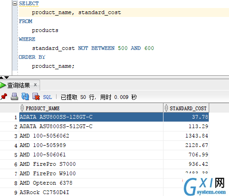Click the value 600 in the query
This screenshot has height=196, width=229.
(x=149, y=48)
